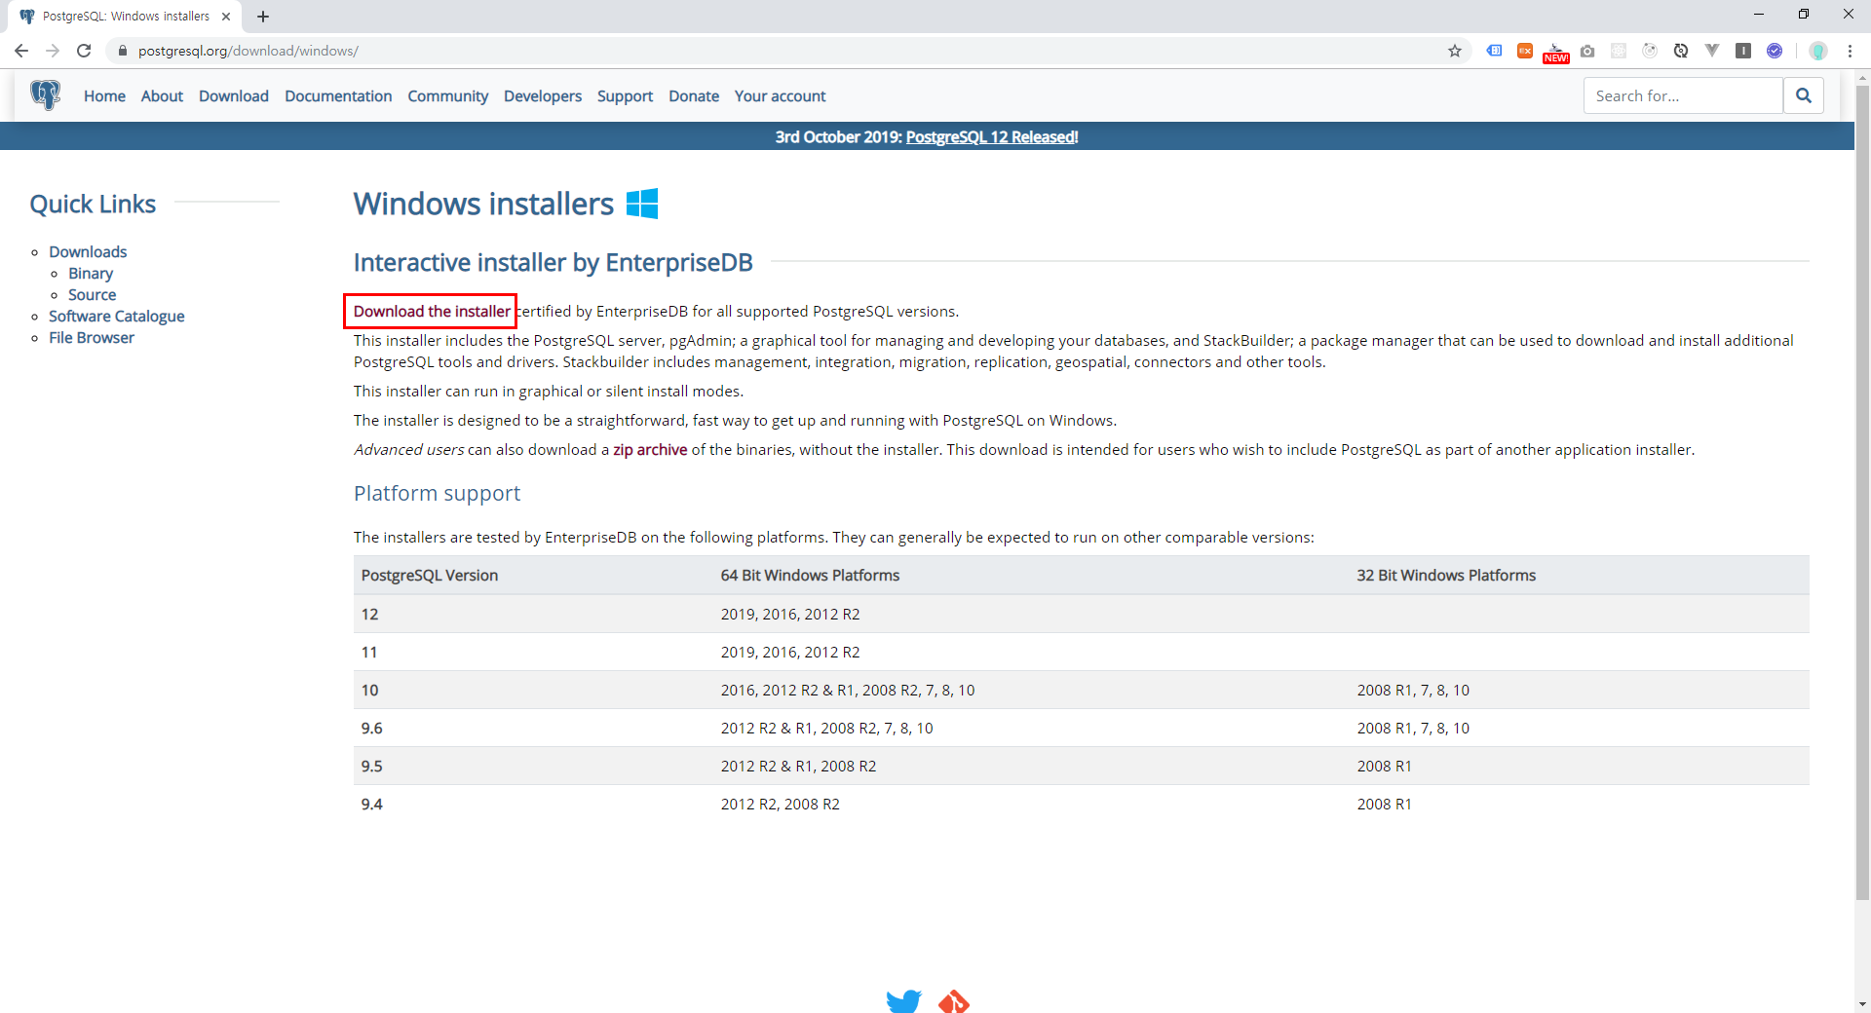Screen dimensions: 1871x1013
Task: Click the zip archive link
Action: point(650,449)
